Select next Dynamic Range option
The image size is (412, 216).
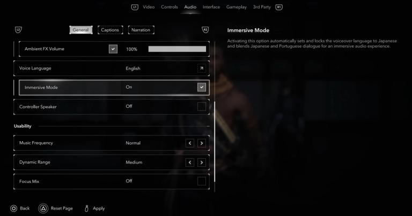pos(202,163)
